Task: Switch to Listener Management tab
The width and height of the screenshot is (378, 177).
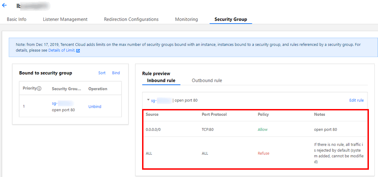Action: click(x=65, y=19)
